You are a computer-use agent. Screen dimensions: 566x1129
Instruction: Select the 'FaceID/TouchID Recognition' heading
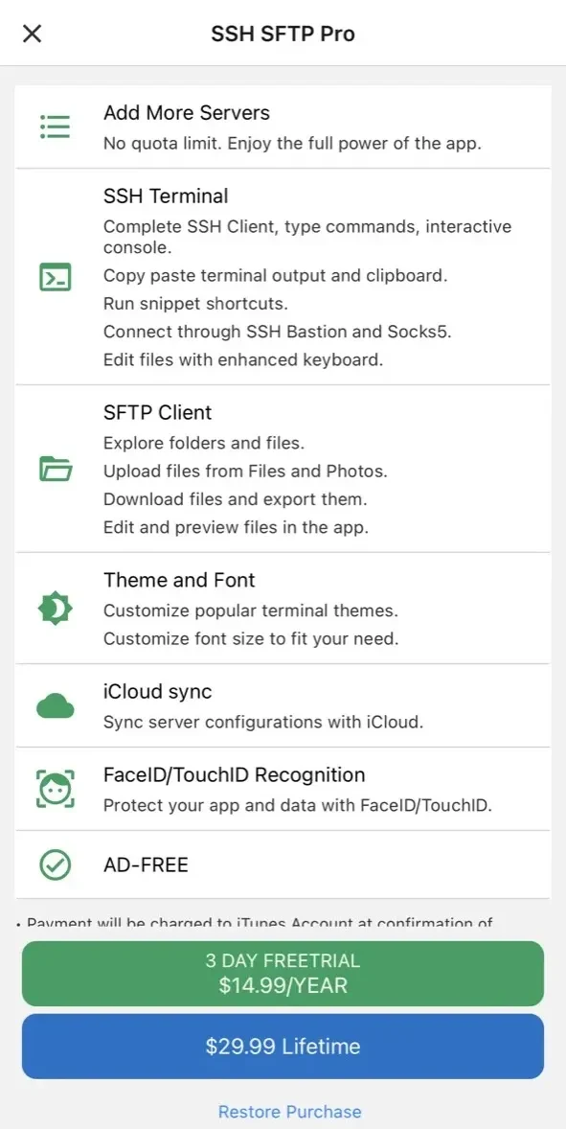pyautogui.click(x=235, y=775)
